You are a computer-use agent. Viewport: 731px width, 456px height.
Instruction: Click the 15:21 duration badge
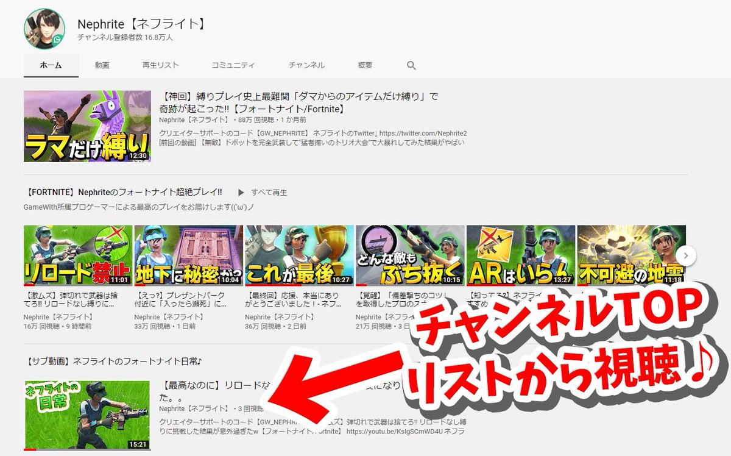coord(139,444)
